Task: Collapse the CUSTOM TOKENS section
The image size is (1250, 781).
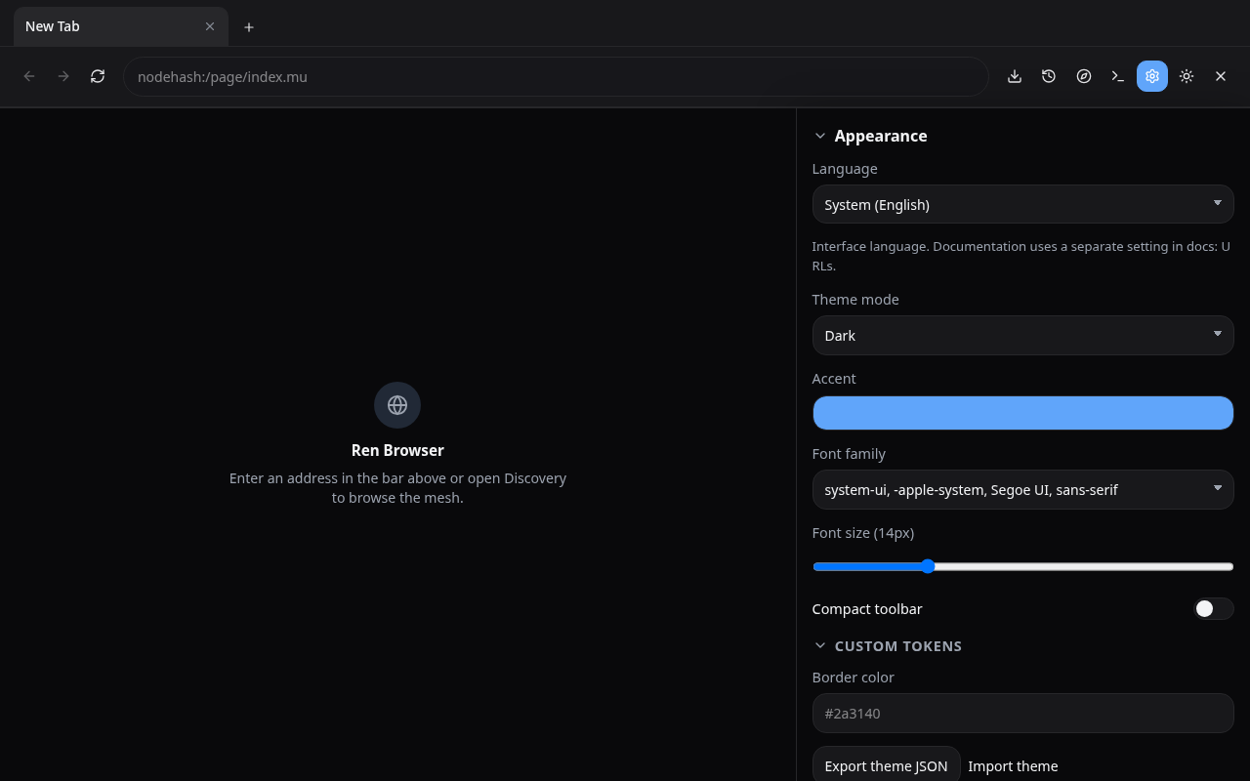Action: pos(888,646)
